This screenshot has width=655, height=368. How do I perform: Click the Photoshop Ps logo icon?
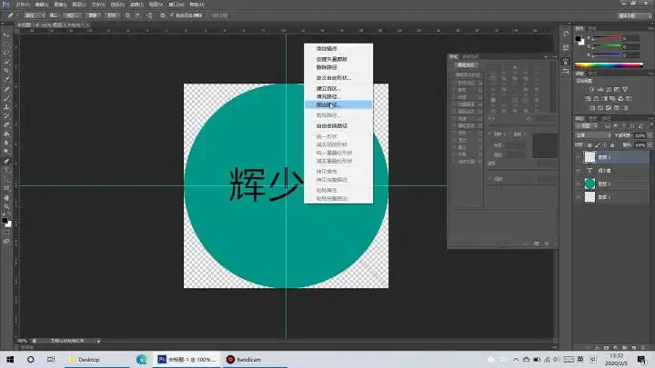click(x=5, y=5)
